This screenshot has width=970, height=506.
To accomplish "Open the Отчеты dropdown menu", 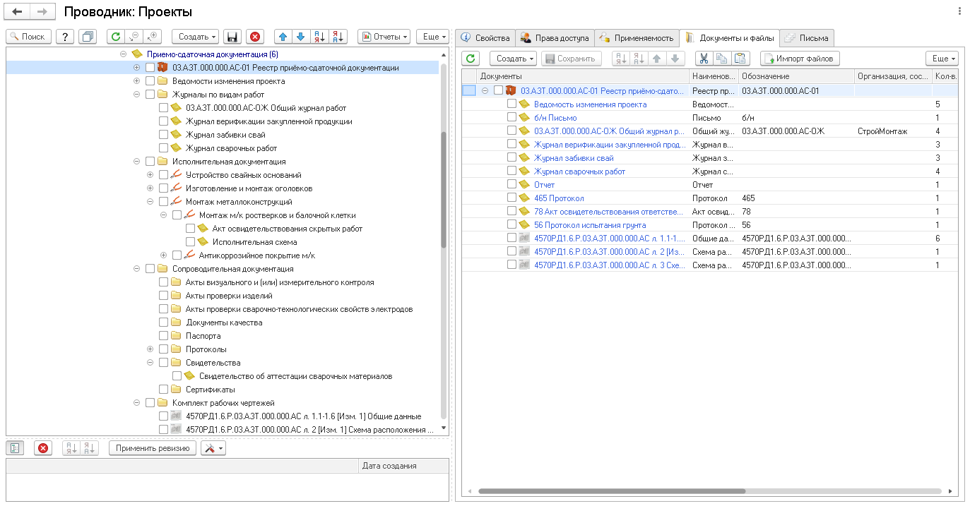I will click(384, 37).
